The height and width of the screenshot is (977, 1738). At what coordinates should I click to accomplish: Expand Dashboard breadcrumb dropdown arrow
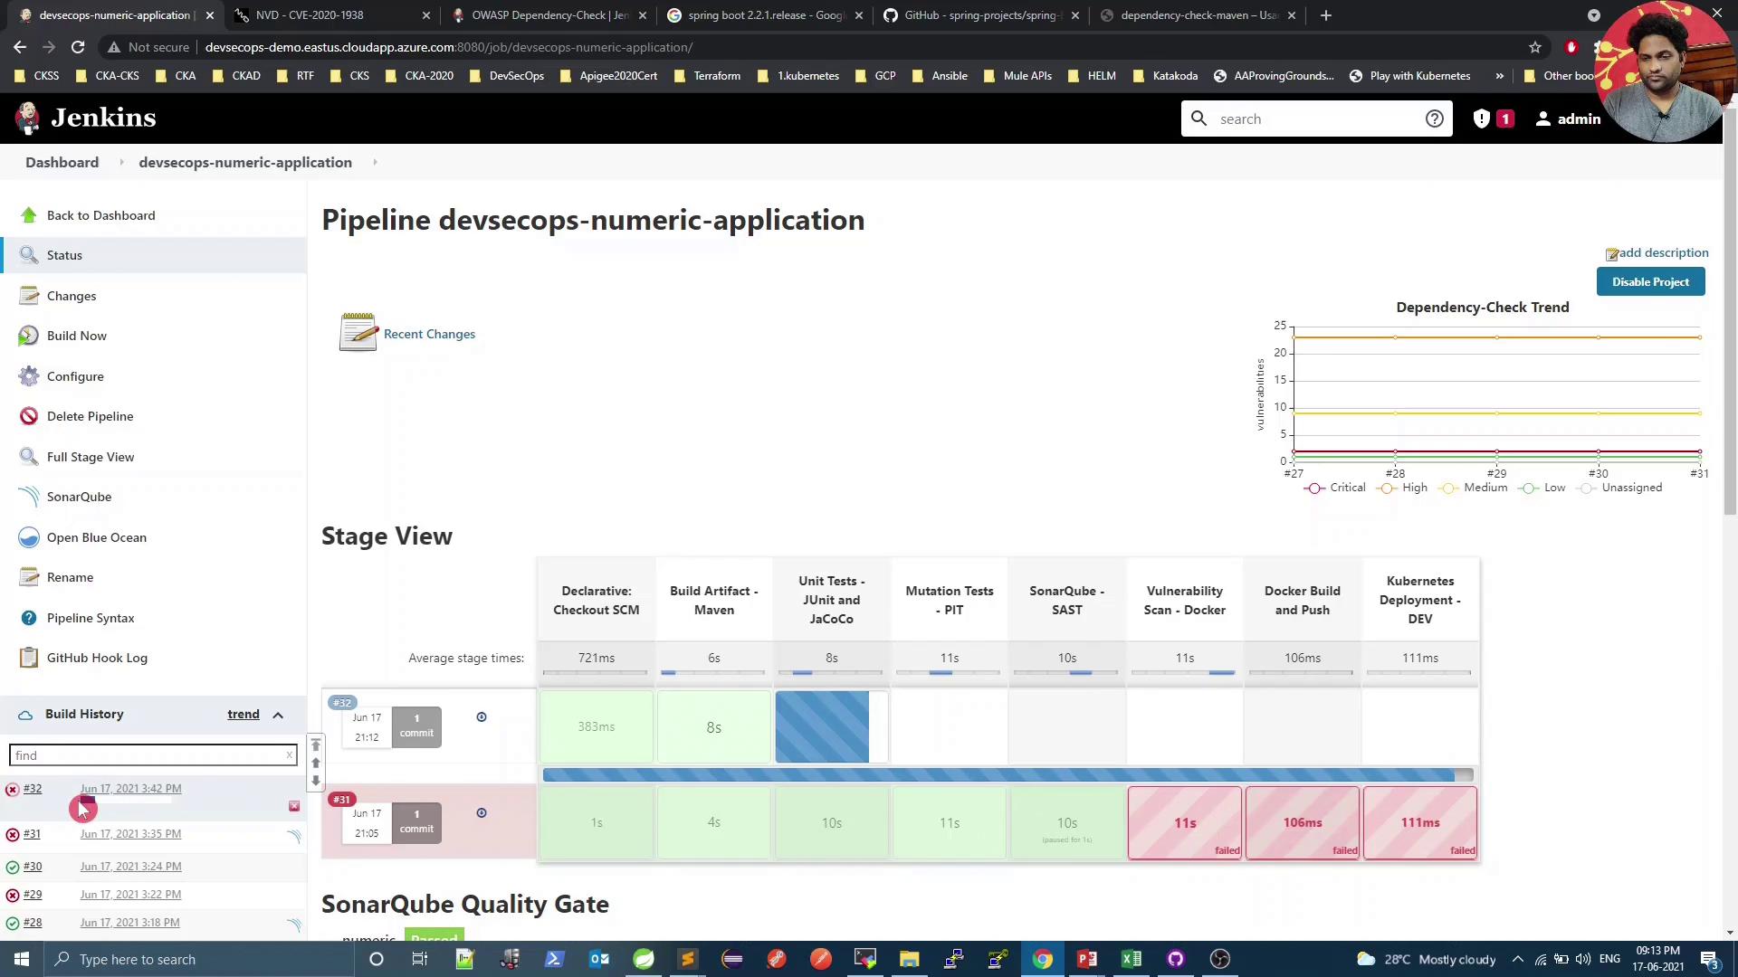[121, 163]
